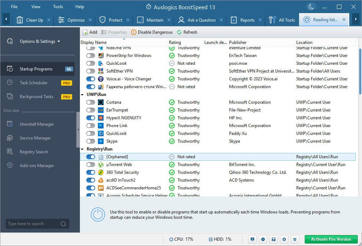This screenshot has height=246, width=362.
Task: Click the Type here to search field
Action: [33, 224]
